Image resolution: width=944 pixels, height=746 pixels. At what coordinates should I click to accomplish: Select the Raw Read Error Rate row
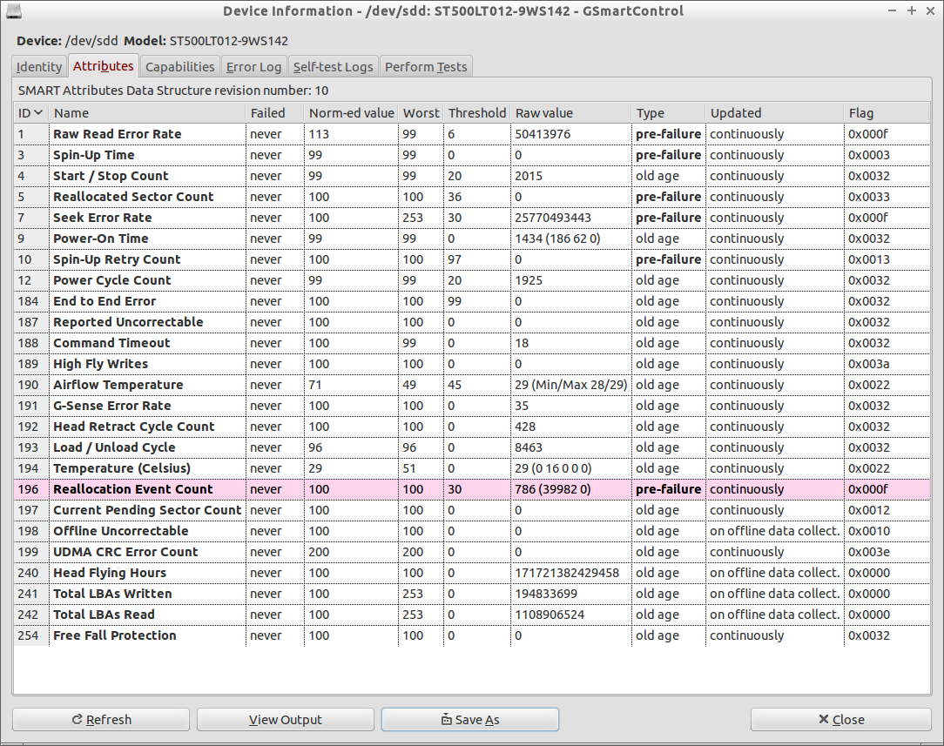[471, 134]
